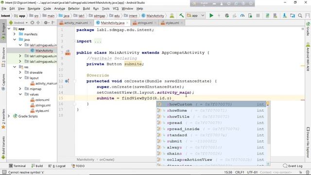
Task: Open Project Structure folder icon
Action: (293, 16)
